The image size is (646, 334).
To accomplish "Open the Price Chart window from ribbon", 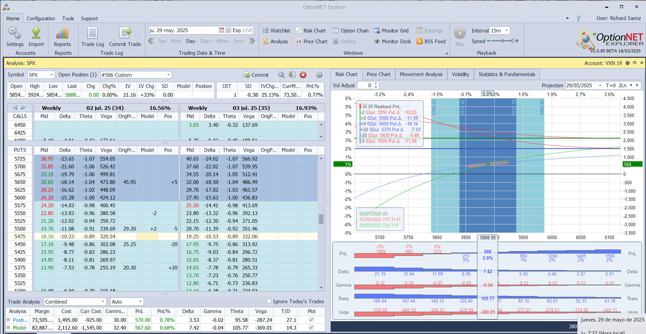I will 312,42.
